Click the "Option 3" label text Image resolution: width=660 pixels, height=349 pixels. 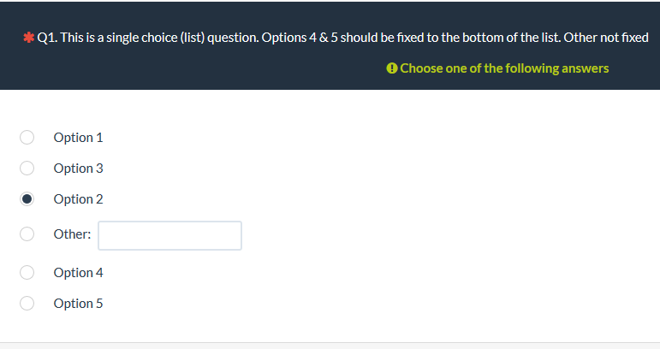point(78,168)
